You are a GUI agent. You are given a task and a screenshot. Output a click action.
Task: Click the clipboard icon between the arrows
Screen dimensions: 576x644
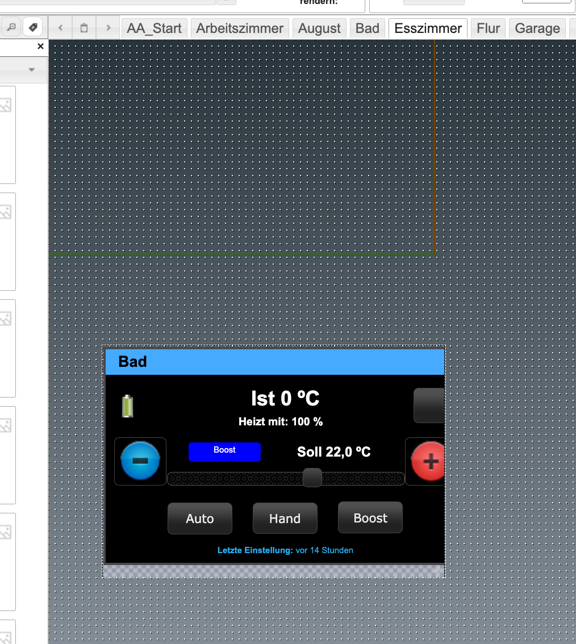pyautogui.click(x=84, y=28)
